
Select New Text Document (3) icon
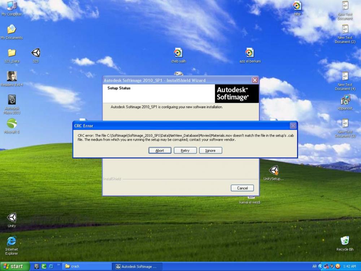(x=345, y=128)
